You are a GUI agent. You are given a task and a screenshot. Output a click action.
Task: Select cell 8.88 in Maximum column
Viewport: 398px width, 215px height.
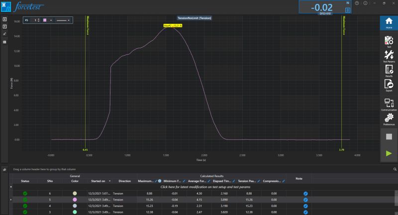point(149,194)
